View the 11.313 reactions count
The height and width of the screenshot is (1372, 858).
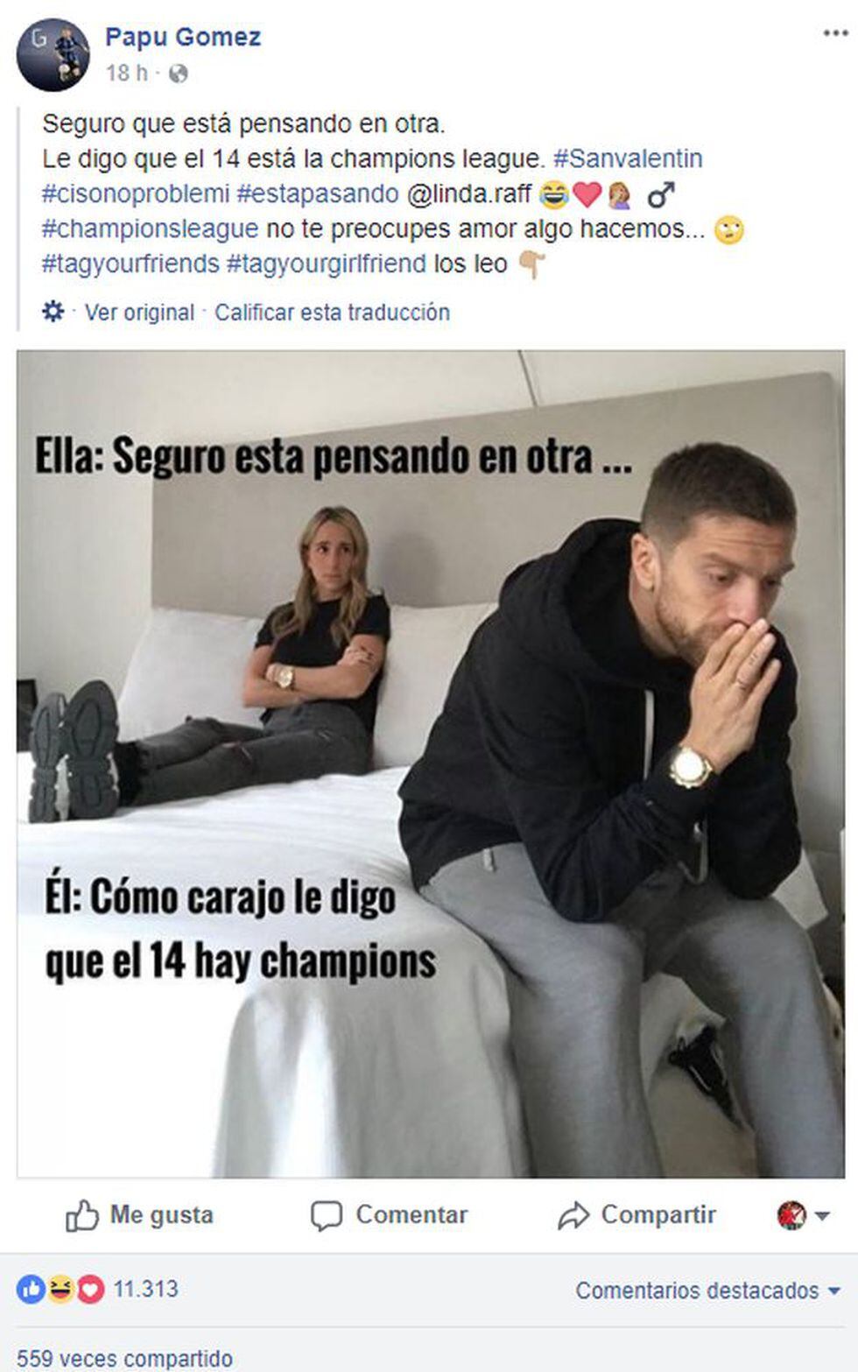(145, 1289)
